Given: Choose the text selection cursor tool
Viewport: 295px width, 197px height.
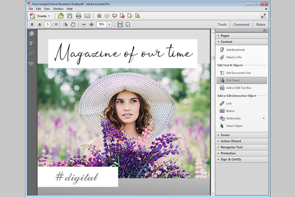Looking at the screenshot, I should [x=65, y=24].
